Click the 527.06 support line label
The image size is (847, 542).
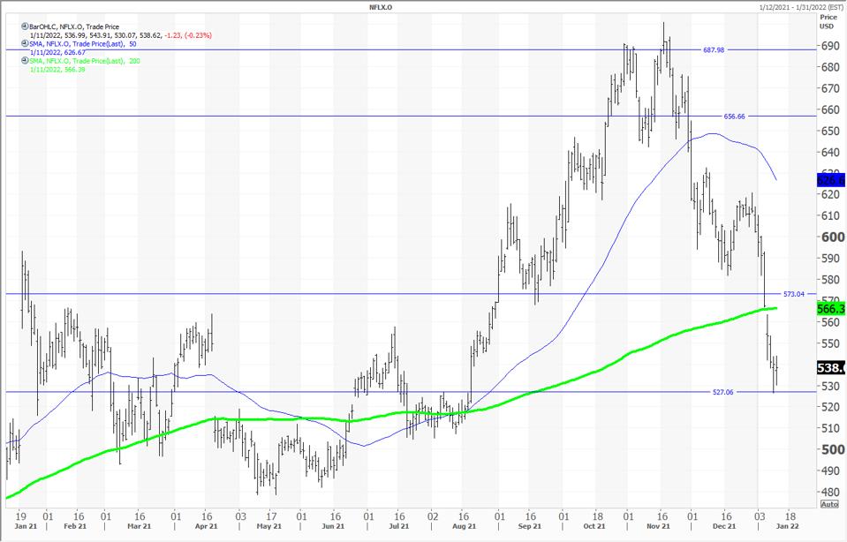pos(724,392)
